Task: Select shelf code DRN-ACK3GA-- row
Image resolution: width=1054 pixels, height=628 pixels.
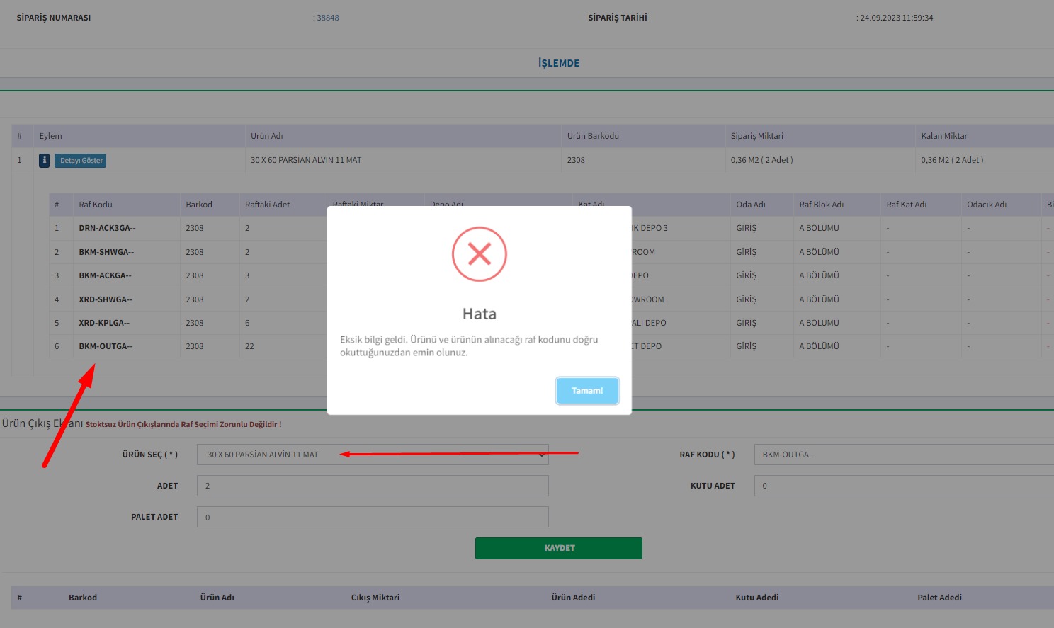Action: point(107,228)
